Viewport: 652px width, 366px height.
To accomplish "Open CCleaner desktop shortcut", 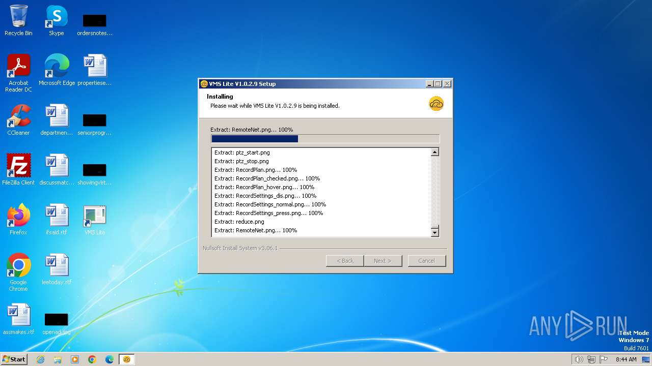I will click(18, 119).
